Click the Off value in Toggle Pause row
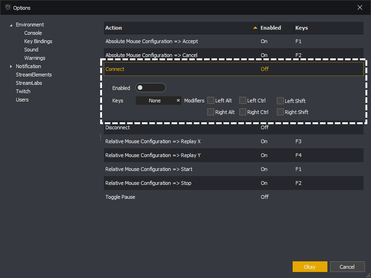This screenshot has height=278, width=371. point(264,197)
